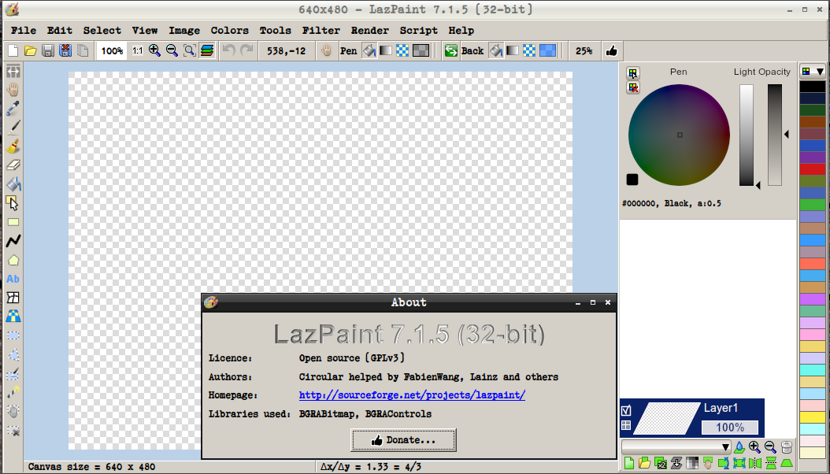Choose the rectangular selection tool
The width and height of the screenshot is (830, 474).
[13, 335]
